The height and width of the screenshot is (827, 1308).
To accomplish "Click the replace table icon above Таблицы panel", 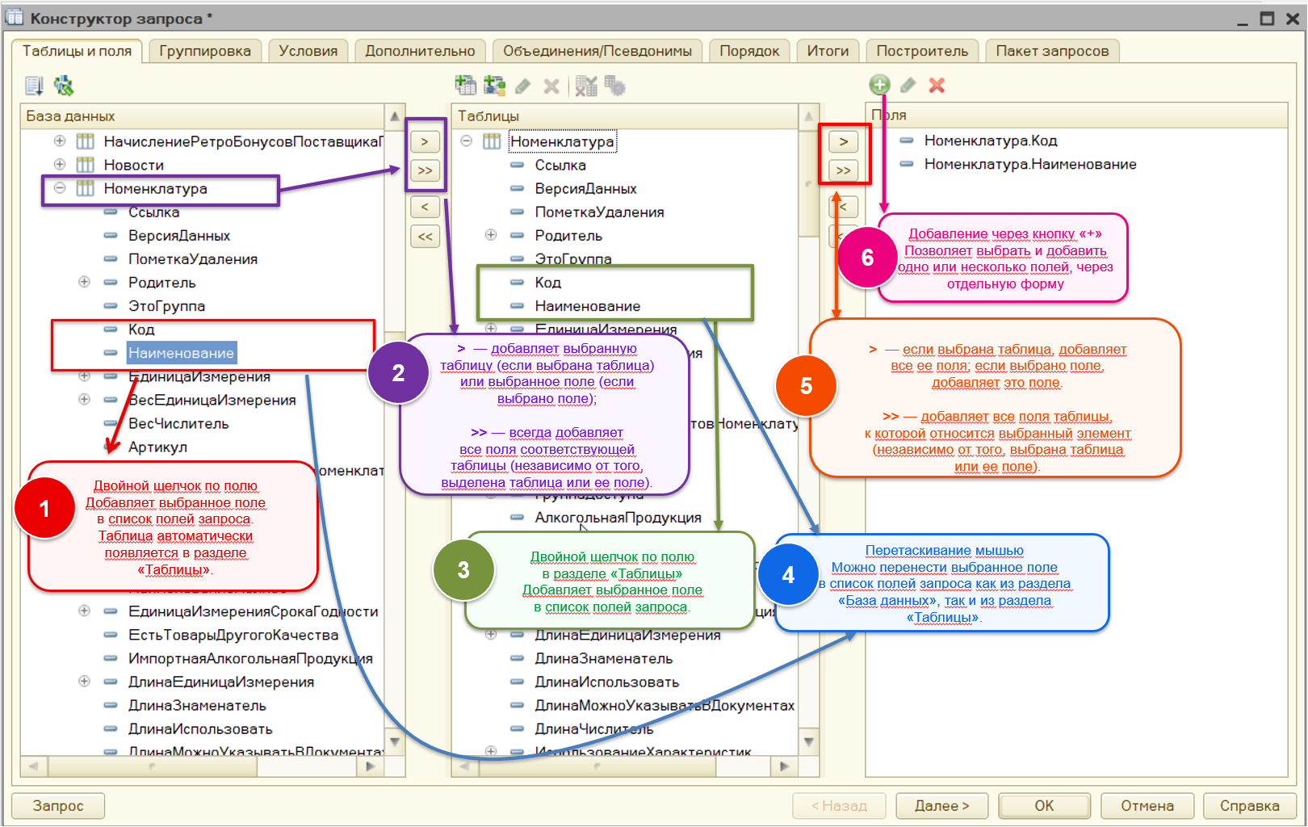I will click(x=587, y=86).
